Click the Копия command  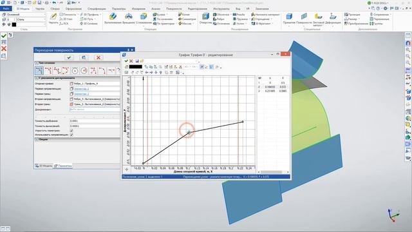pos(183,14)
